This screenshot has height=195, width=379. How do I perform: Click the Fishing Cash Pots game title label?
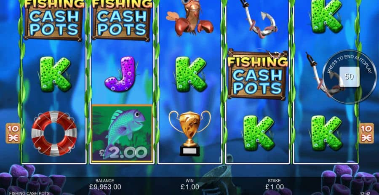[x=29, y=193]
